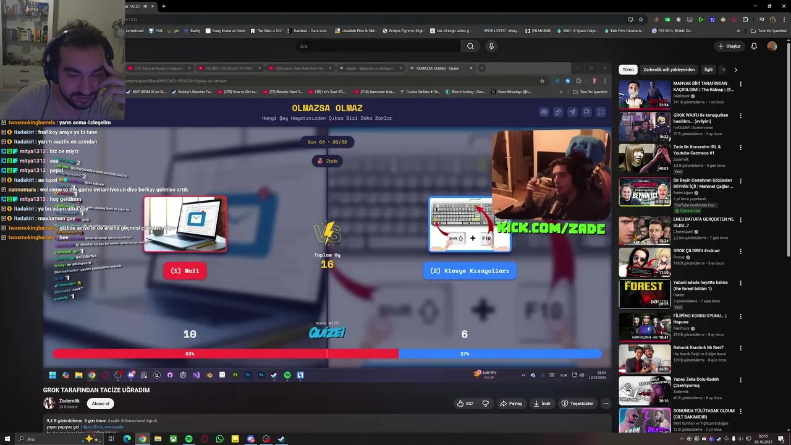The image size is (791, 445).
Task: Click the Zade player name chip in video
Action: click(x=328, y=161)
